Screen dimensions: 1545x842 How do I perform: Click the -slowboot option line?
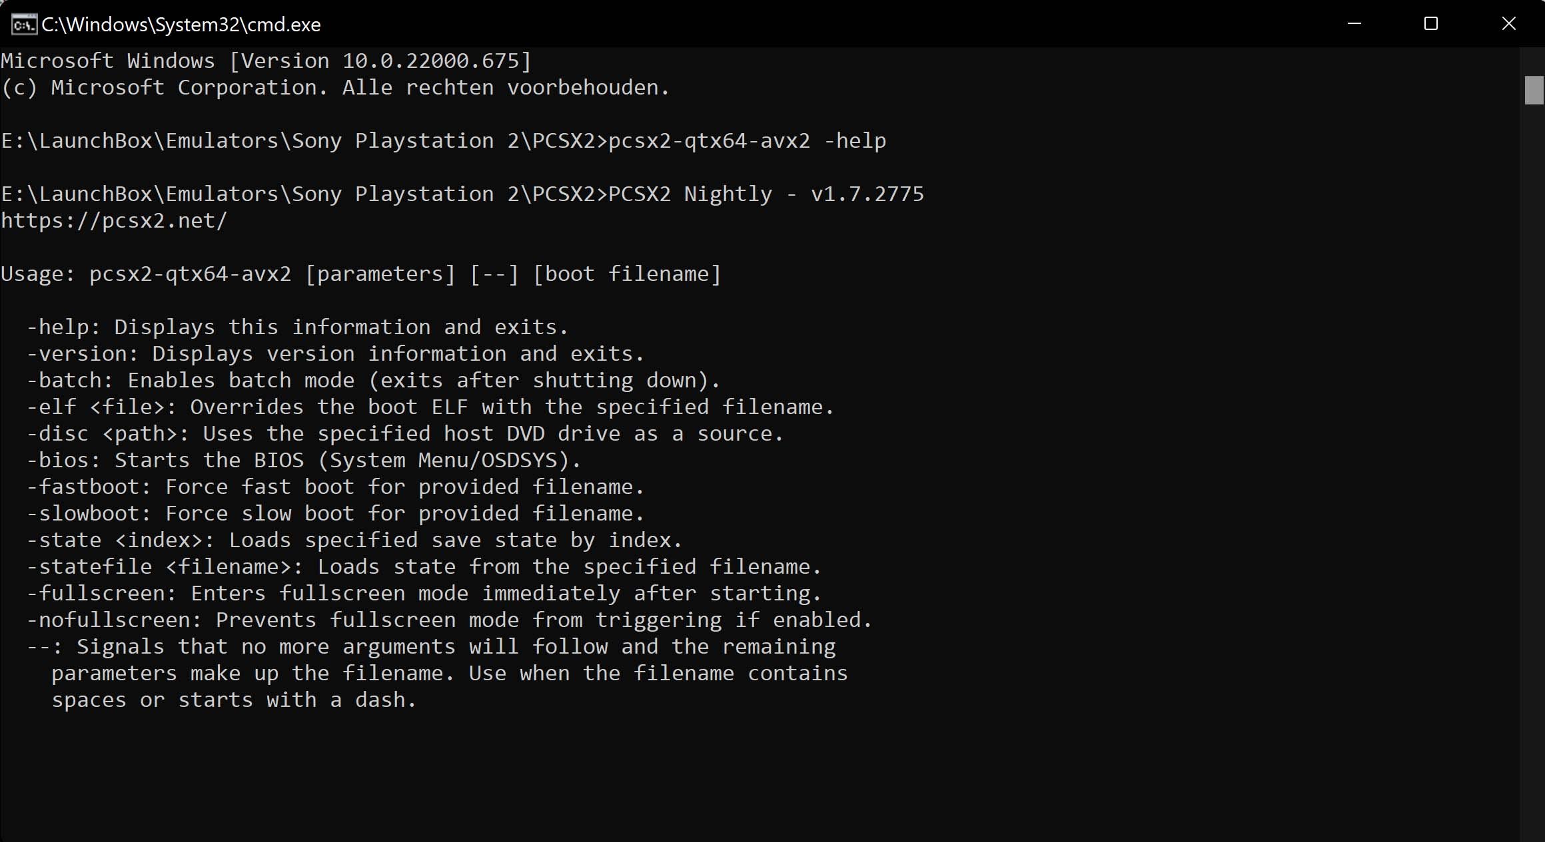point(335,513)
